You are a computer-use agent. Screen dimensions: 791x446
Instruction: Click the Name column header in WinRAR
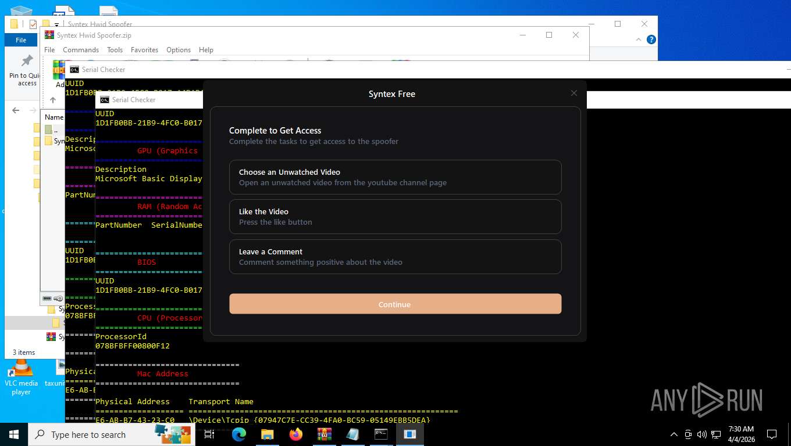[54, 117]
